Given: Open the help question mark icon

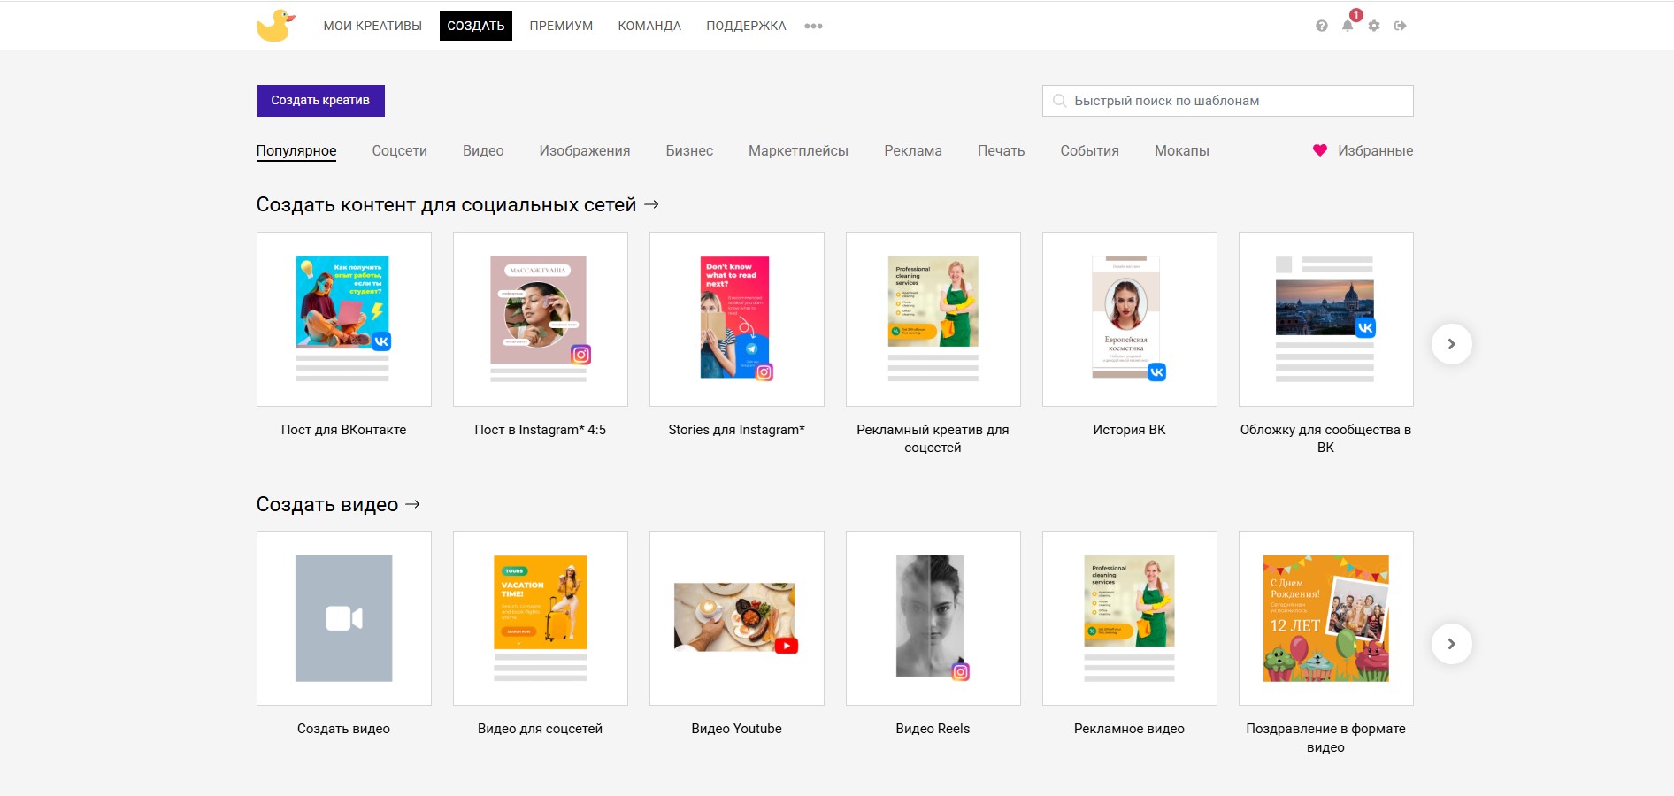Looking at the screenshot, I should pyautogui.click(x=1321, y=26).
